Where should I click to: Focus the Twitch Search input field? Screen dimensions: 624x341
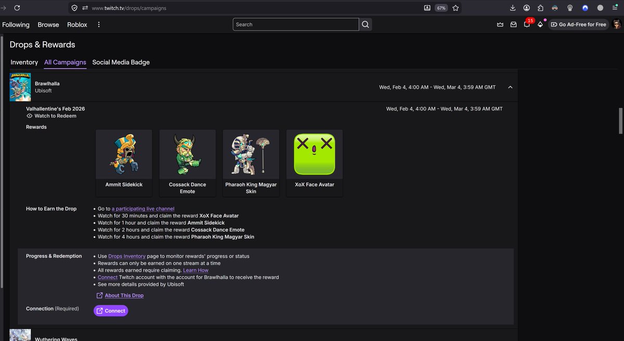(296, 24)
